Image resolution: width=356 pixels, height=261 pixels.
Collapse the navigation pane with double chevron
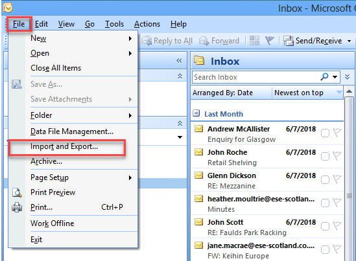(x=179, y=60)
